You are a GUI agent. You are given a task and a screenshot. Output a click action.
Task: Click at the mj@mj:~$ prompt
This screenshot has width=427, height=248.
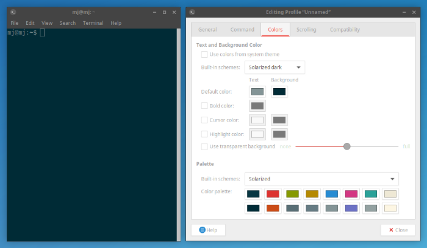coord(22,33)
